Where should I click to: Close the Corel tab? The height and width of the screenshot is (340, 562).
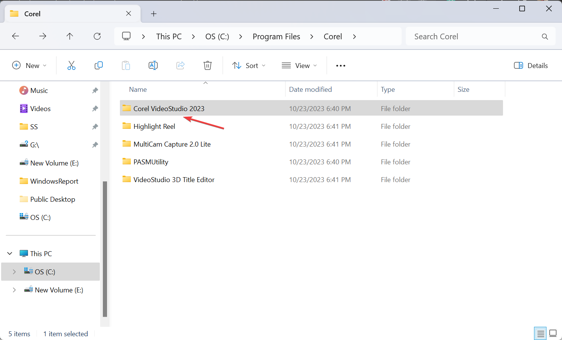129,14
